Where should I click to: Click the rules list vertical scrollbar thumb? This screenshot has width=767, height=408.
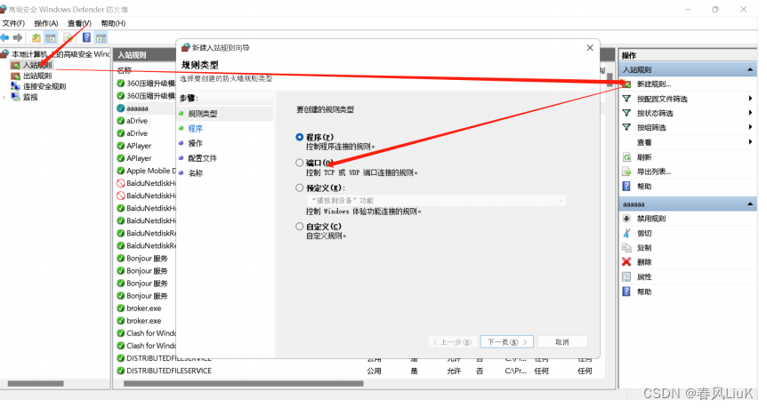(x=610, y=79)
